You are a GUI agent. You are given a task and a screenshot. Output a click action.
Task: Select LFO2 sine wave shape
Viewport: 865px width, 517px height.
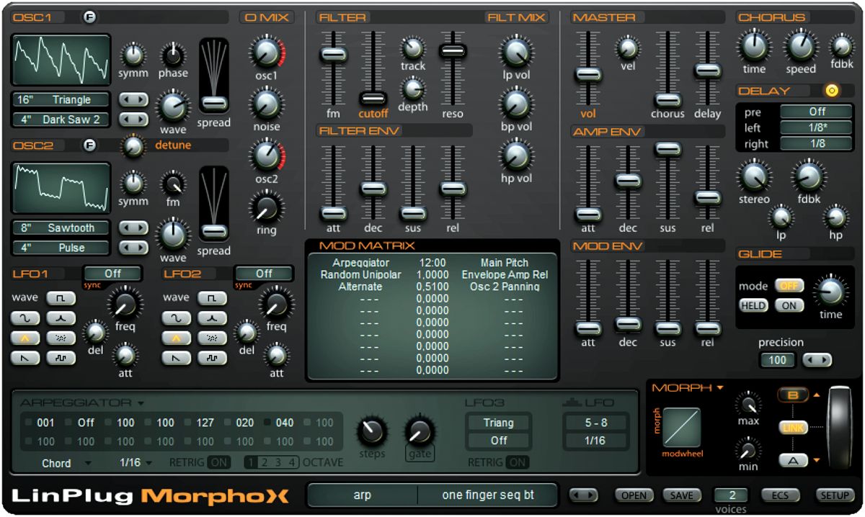(x=176, y=318)
